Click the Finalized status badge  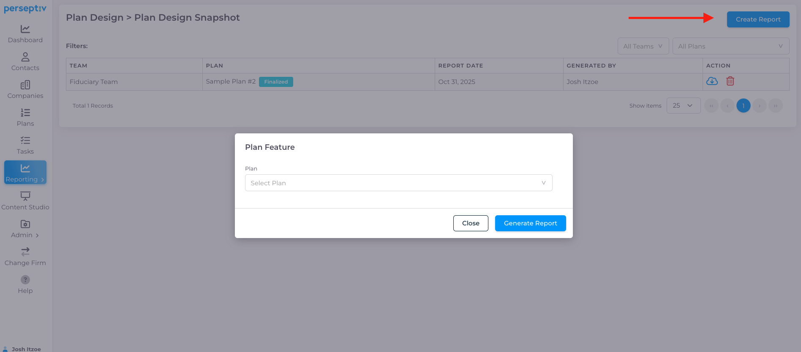(x=276, y=82)
